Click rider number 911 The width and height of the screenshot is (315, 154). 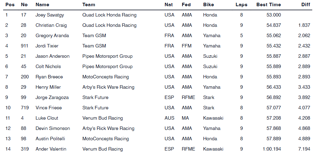[24, 46]
